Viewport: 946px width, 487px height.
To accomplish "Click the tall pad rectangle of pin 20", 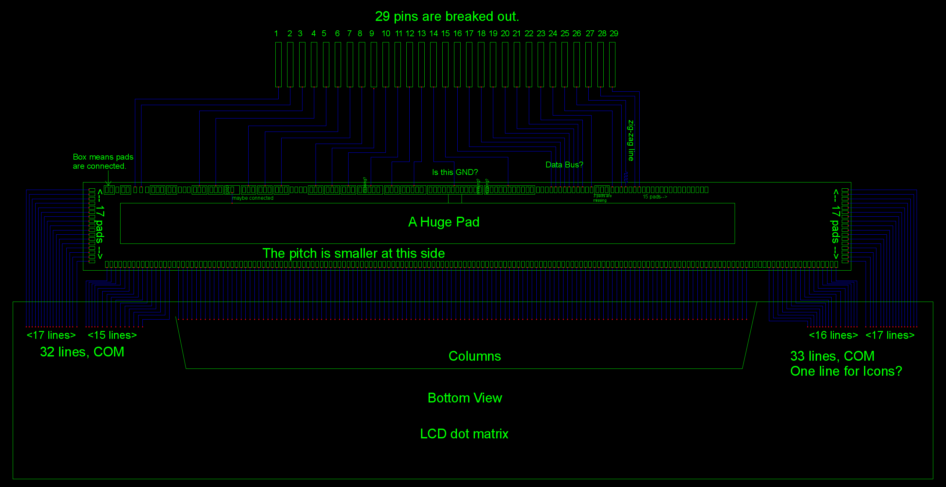I will (x=505, y=65).
